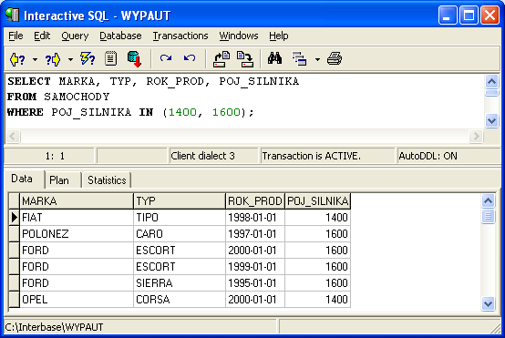Expand the dropdown beside the windows list icon
The width and height of the screenshot is (505, 338).
pyautogui.click(x=317, y=59)
